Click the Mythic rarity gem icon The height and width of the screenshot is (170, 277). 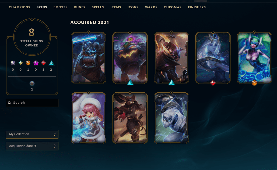point(36,63)
